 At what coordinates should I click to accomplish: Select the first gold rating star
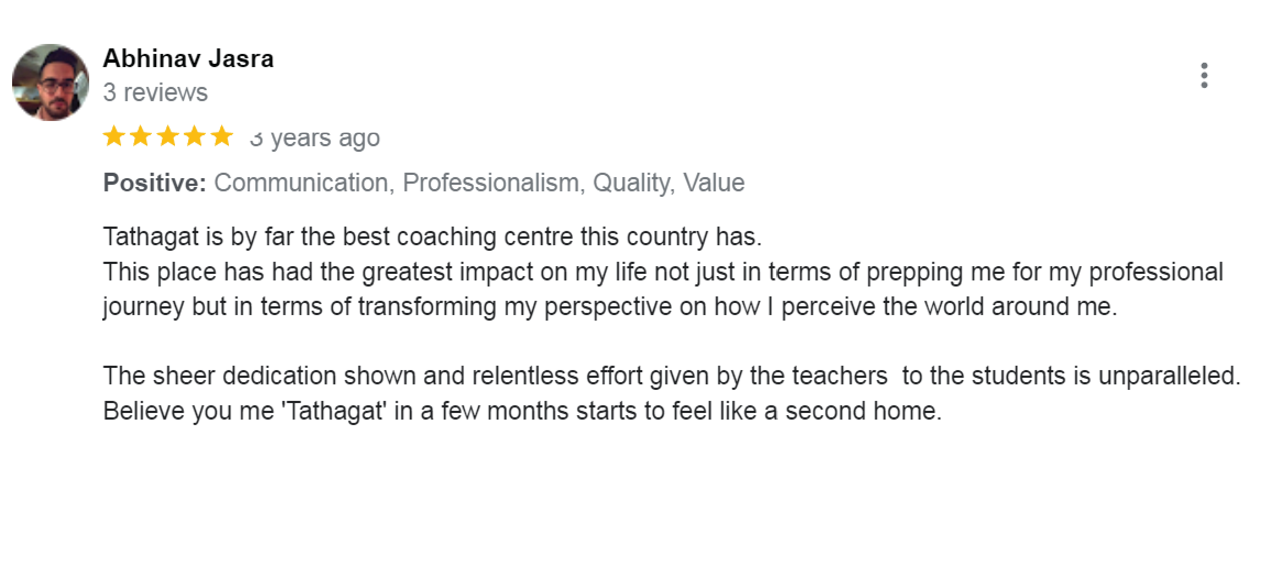(x=114, y=136)
